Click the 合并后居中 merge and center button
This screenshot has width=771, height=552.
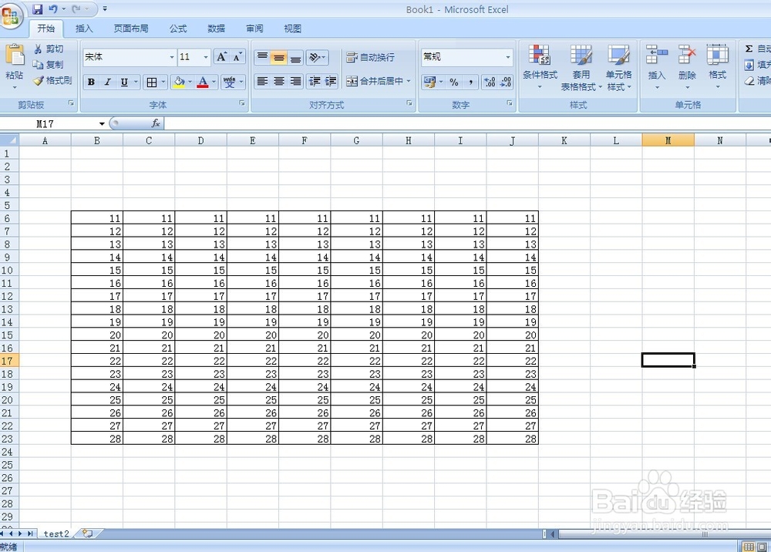[374, 81]
